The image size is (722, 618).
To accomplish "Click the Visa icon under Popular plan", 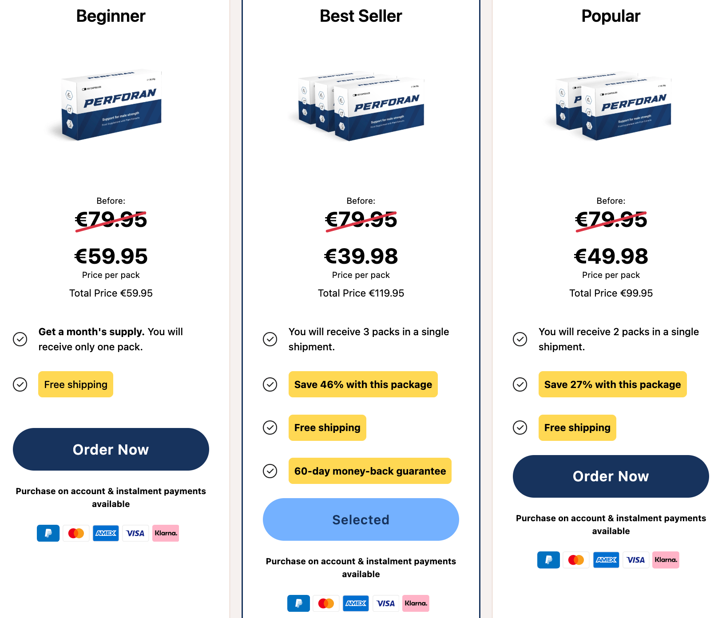I will [x=635, y=560].
